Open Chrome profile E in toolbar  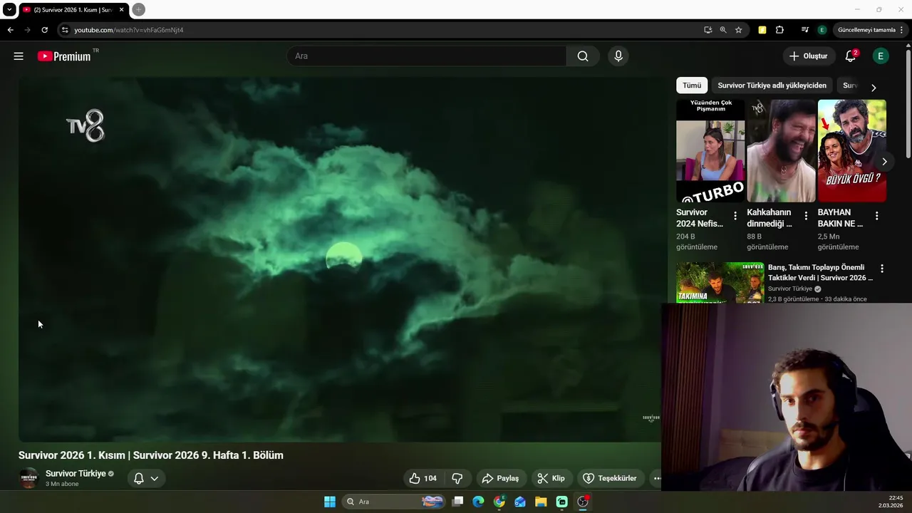pos(822,30)
